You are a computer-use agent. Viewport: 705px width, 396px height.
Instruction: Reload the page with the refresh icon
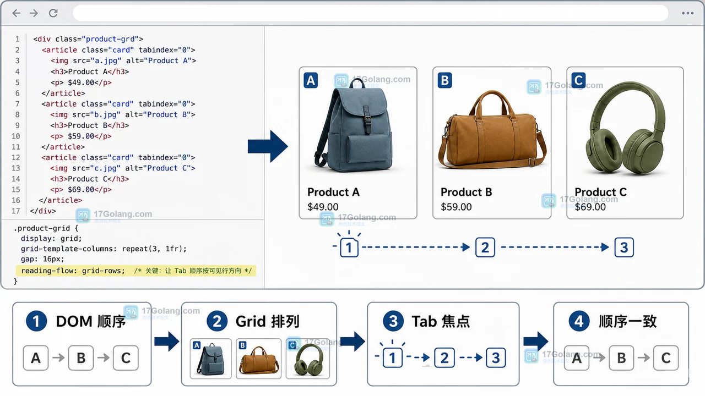pyautogui.click(x=53, y=13)
